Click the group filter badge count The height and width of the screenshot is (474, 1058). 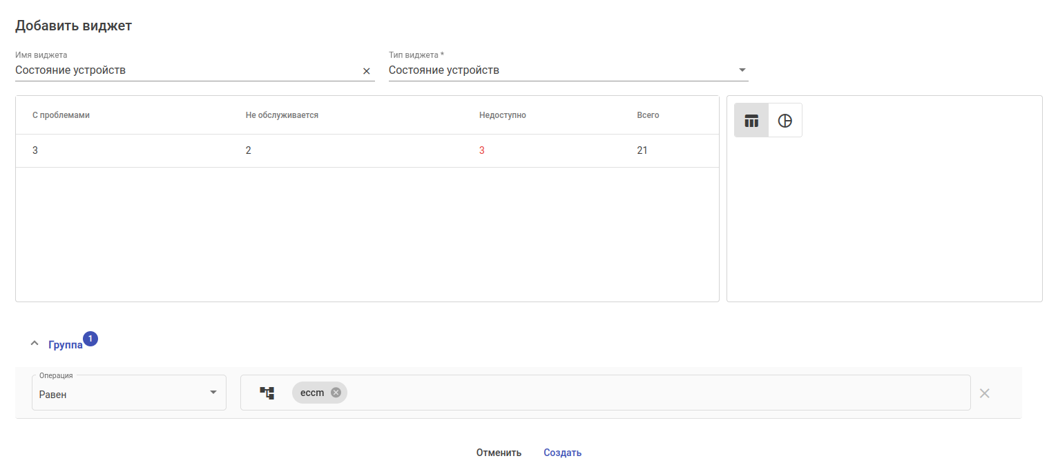point(90,339)
